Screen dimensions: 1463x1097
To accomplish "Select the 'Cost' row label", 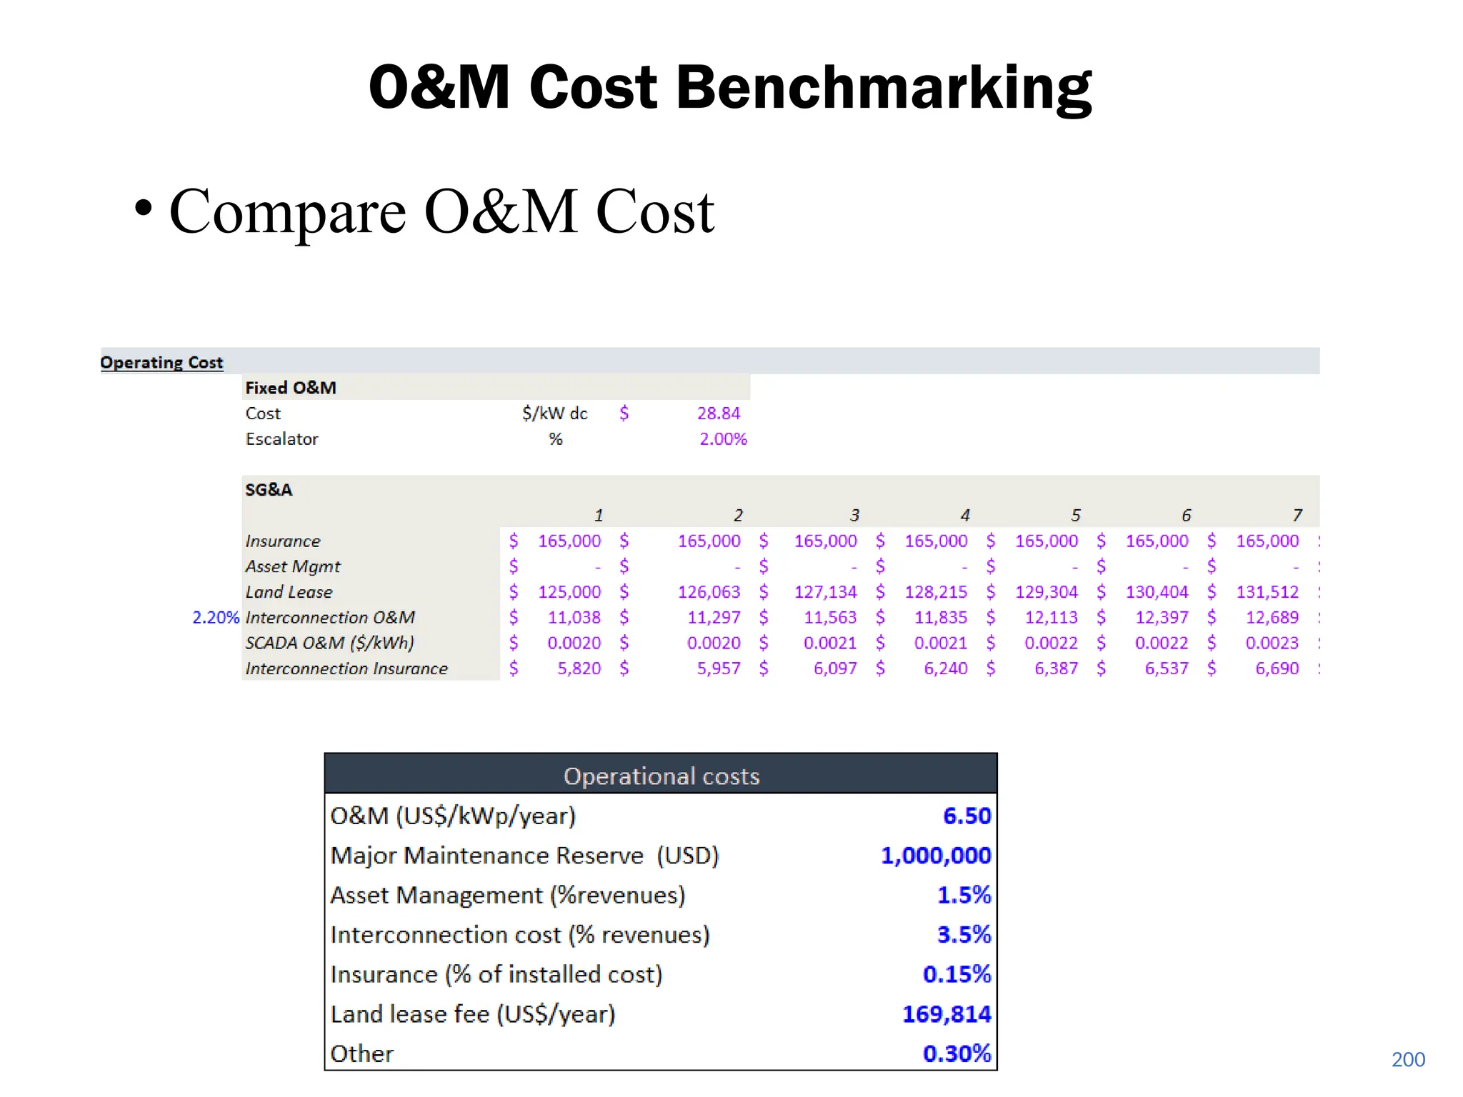I will (263, 414).
